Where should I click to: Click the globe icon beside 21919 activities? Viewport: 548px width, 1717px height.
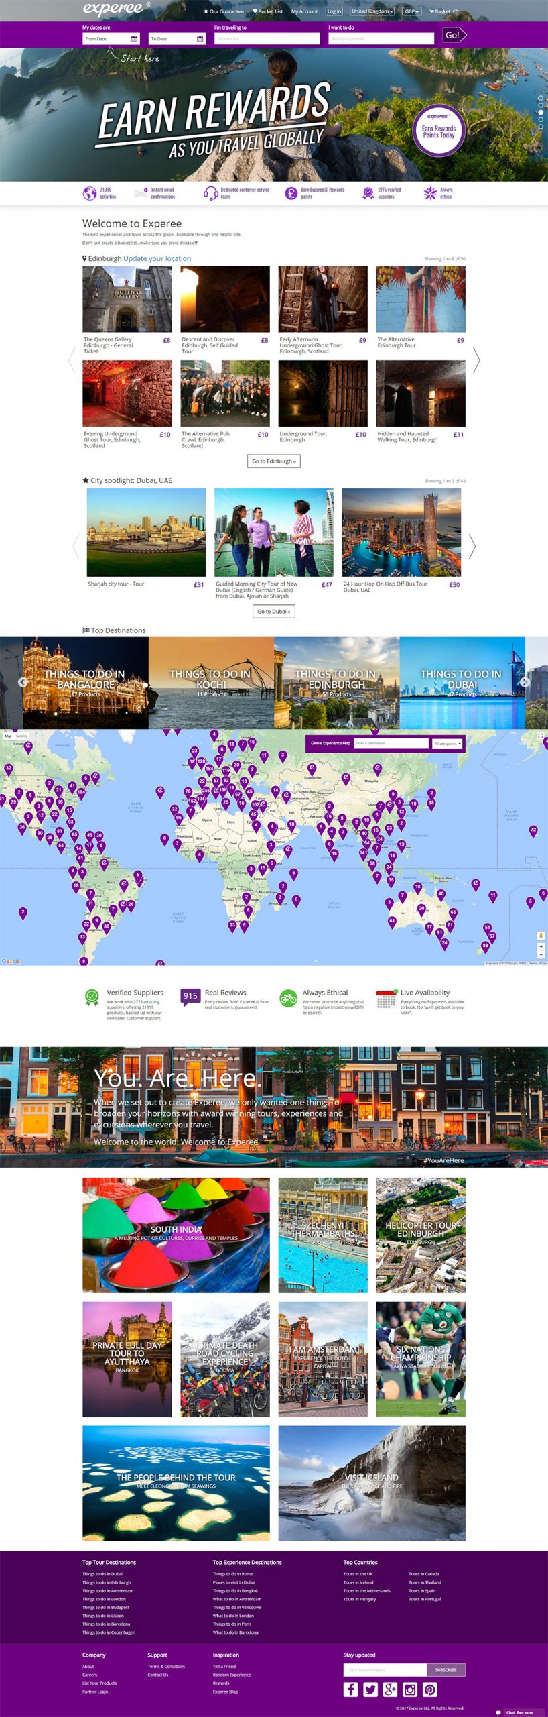[x=89, y=194]
